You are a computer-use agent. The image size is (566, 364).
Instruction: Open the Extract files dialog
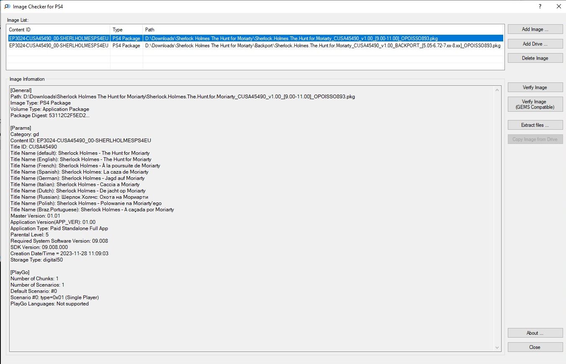(535, 125)
